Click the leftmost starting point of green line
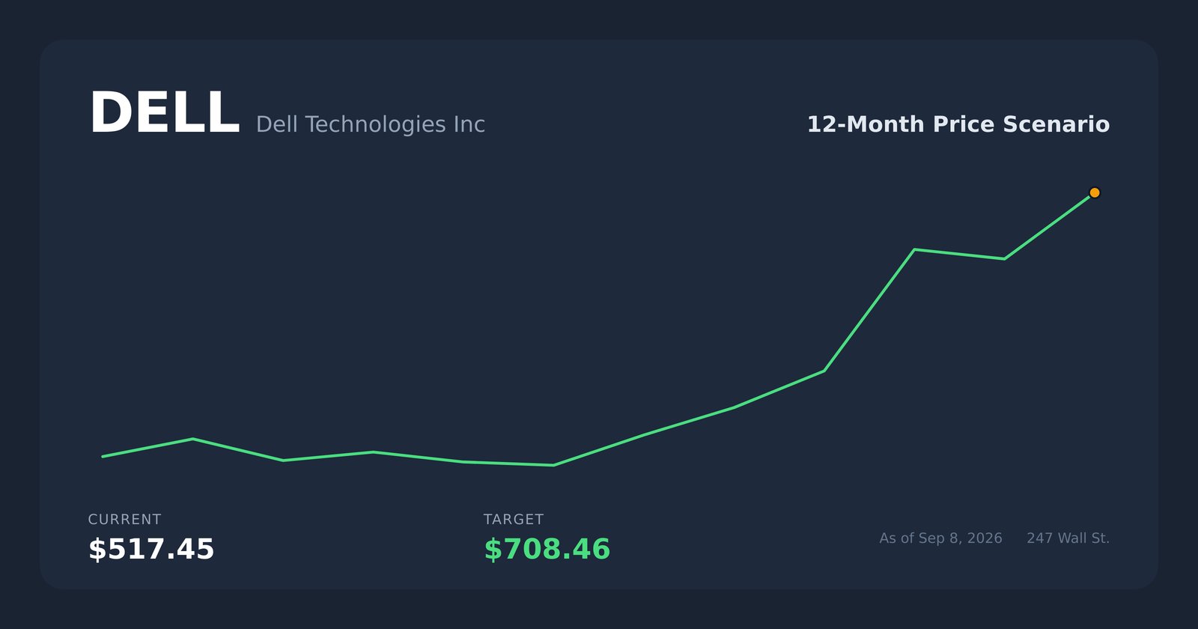Image resolution: width=1198 pixels, height=629 pixels. click(103, 456)
